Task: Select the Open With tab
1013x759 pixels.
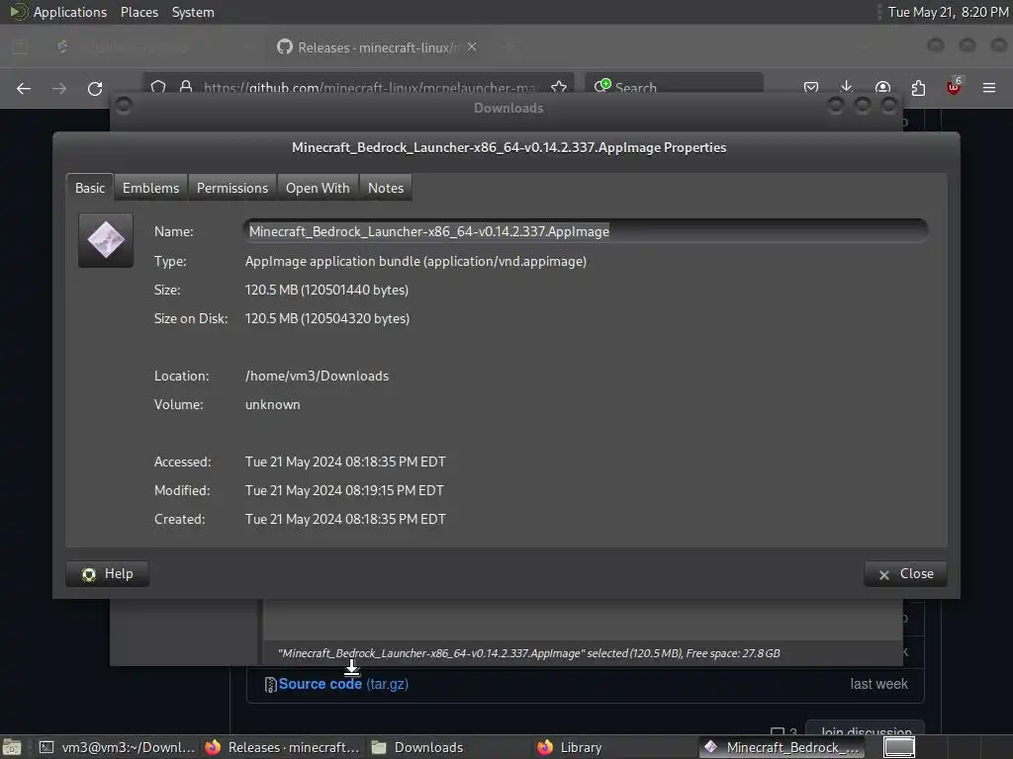Action: pyautogui.click(x=318, y=188)
